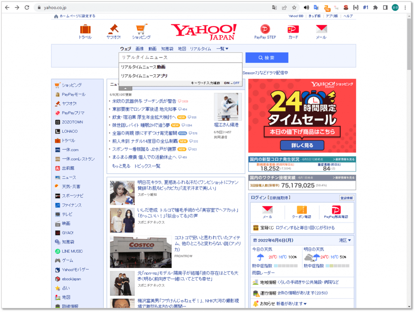
Task: Open 雨雲レーダー link
Action: click(x=263, y=273)
